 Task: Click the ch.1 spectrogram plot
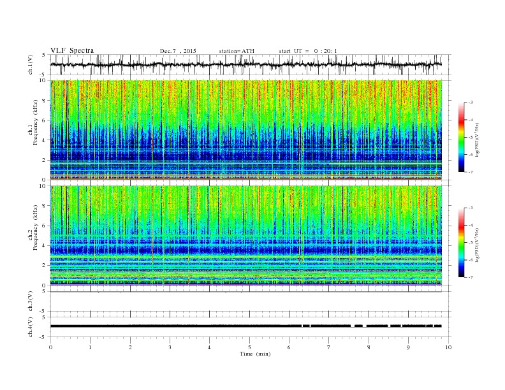pos(246,130)
